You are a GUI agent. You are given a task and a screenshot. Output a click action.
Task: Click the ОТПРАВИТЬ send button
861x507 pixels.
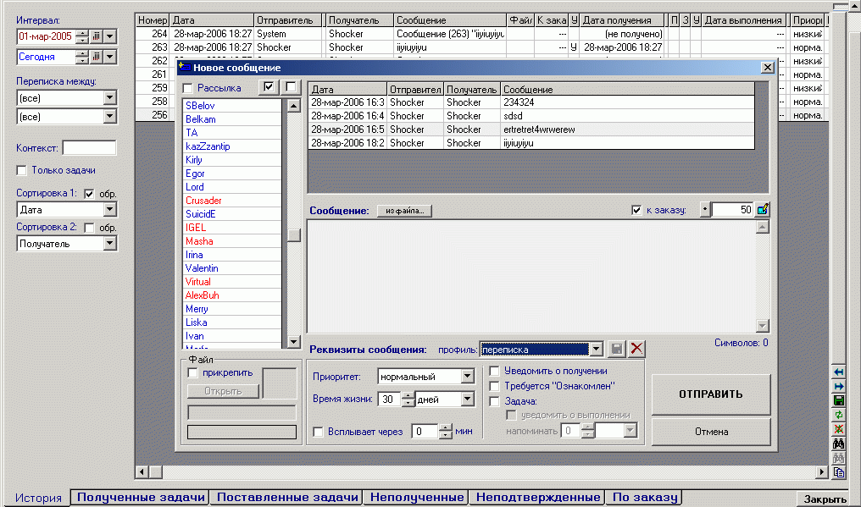[x=711, y=394]
